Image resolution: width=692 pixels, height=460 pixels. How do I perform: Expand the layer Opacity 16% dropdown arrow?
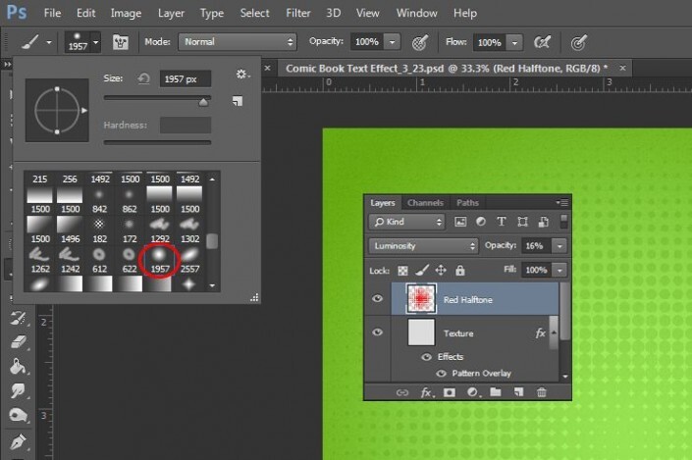[559, 246]
